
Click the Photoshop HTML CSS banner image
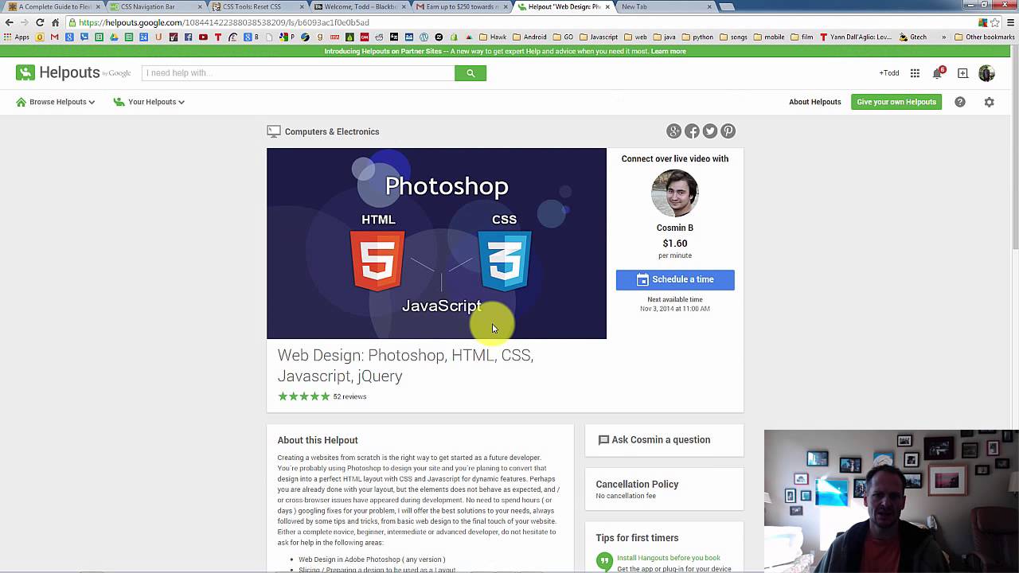[436, 244]
